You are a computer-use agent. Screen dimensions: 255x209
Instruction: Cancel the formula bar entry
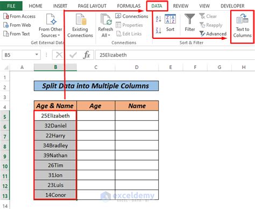tap(59, 55)
